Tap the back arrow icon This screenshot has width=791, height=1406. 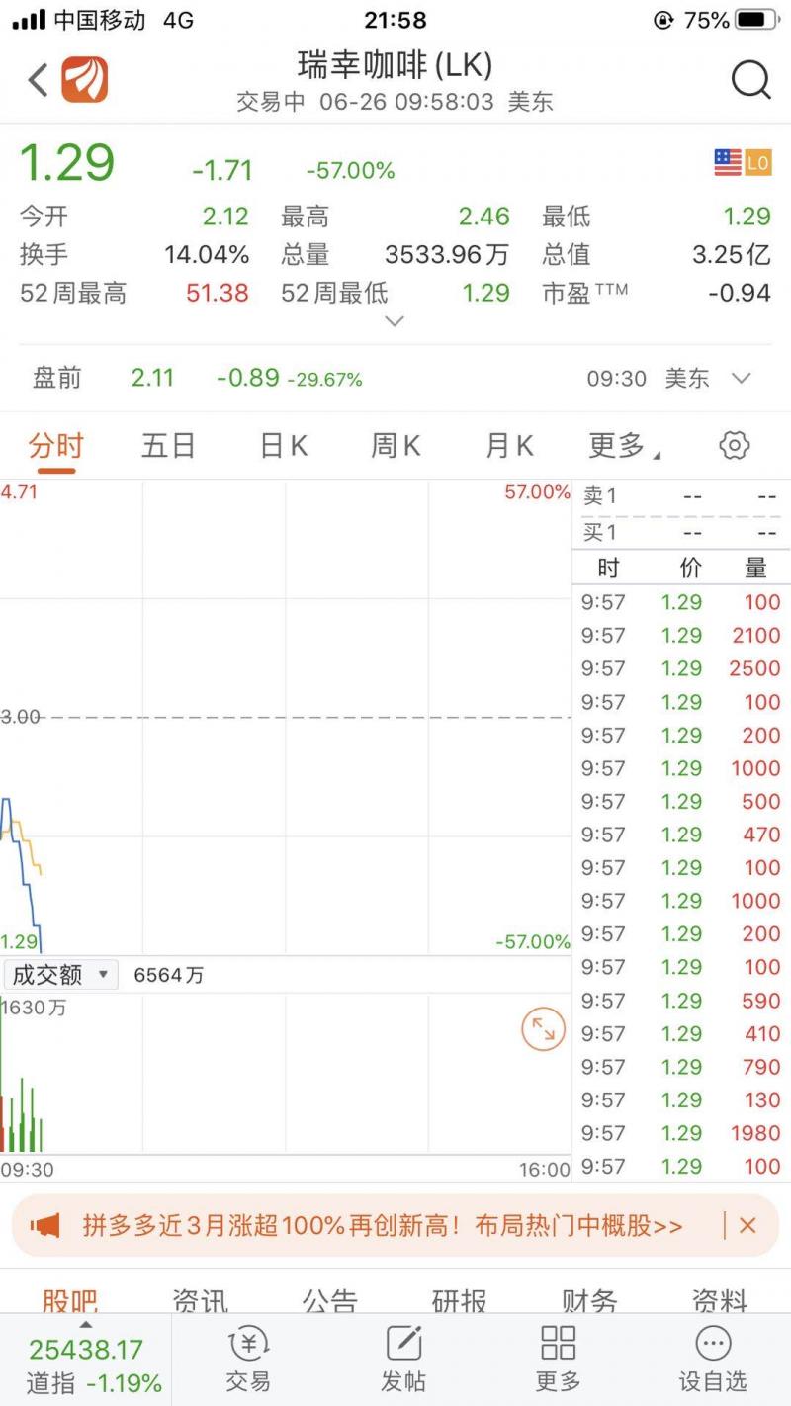pos(38,80)
